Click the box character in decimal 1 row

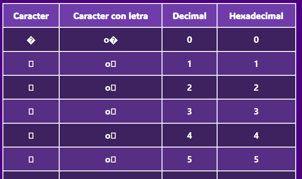coord(31,64)
